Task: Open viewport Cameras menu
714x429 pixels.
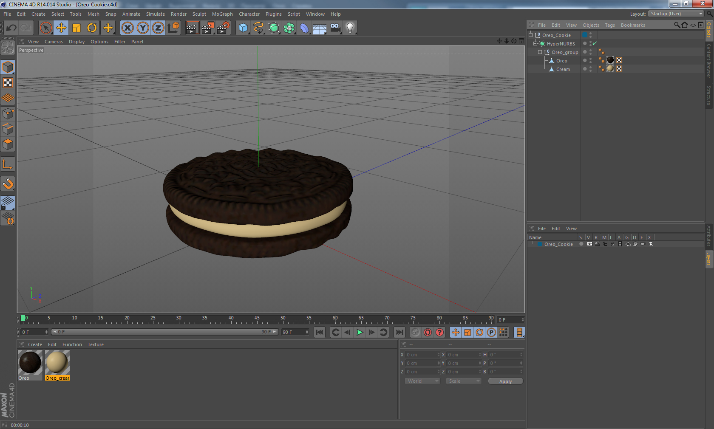Action: tap(54, 42)
